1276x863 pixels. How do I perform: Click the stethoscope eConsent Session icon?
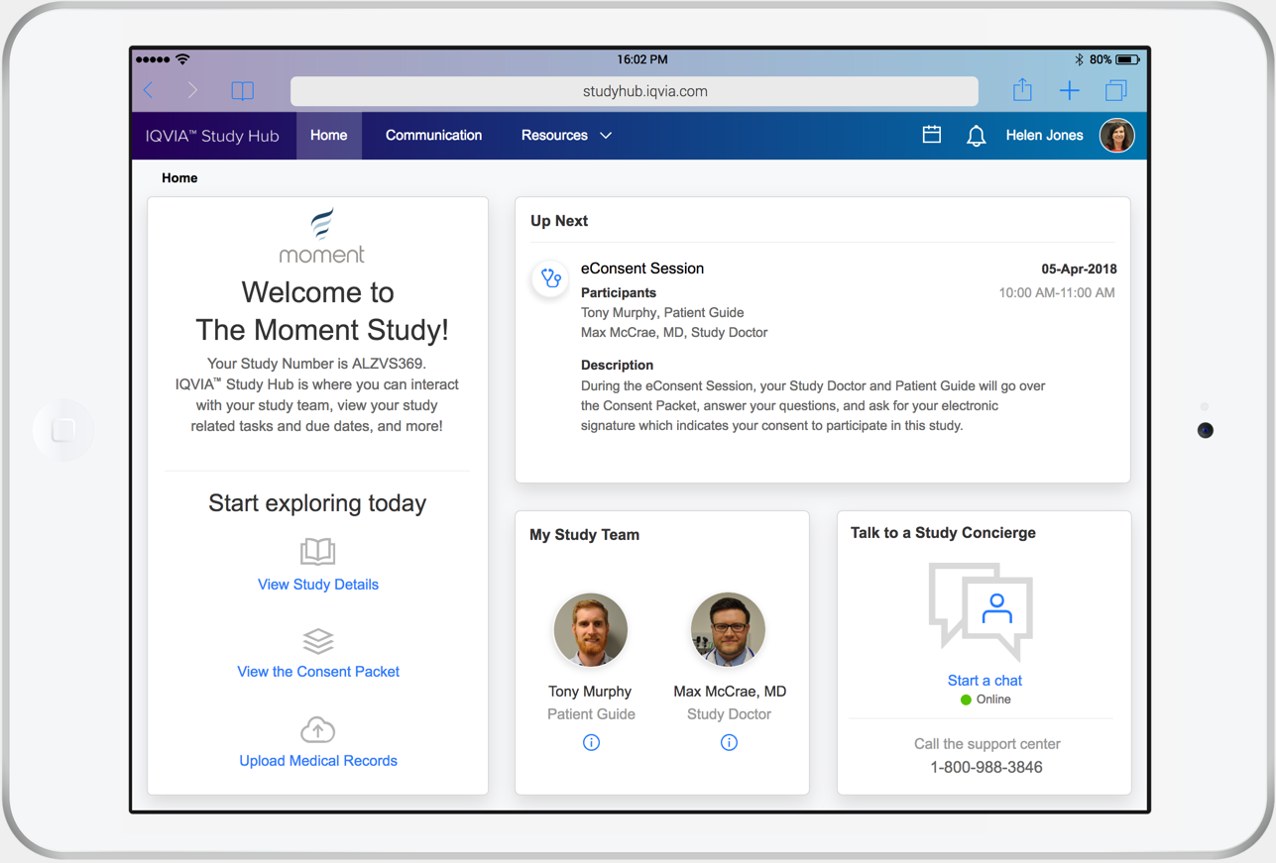coord(550,279)
